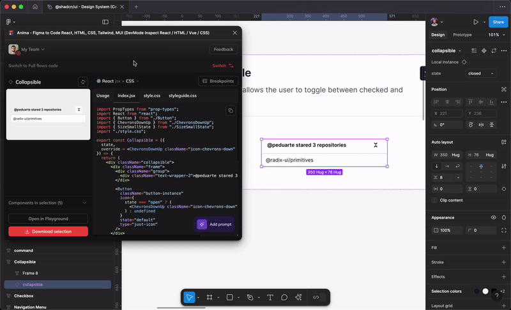Align vertical centers
Viewport: 511px width, 310px height.
pos(481,102)
